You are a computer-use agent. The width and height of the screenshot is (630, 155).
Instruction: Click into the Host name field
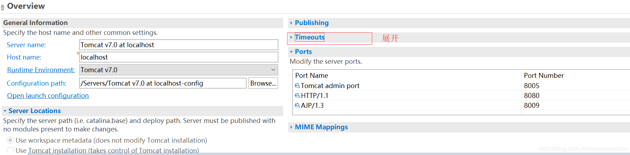(179, 57)
